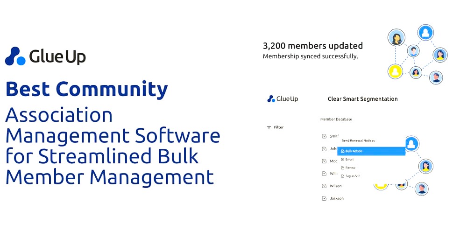Open the Clear Smart Segmentation heading

click(362, 99)
